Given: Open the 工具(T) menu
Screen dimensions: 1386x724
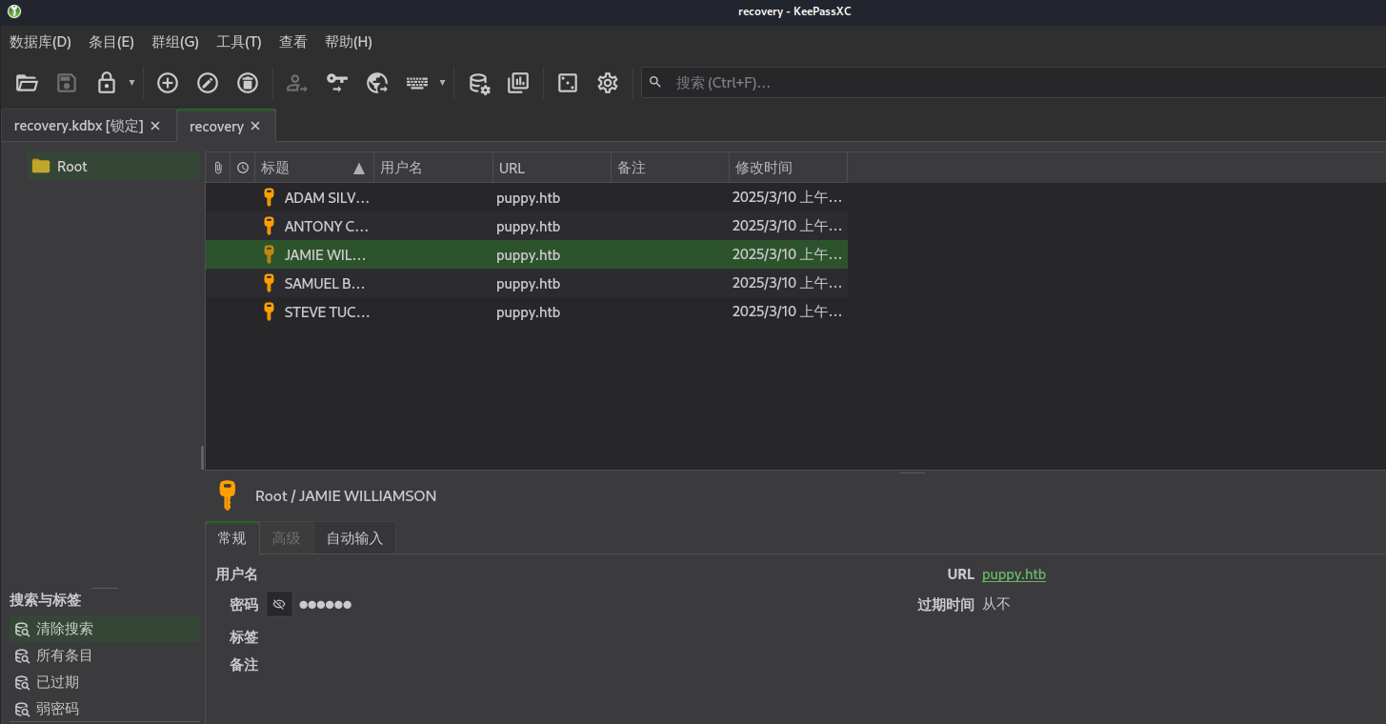Looking at the screenshot, I should (x=239, y=42).
